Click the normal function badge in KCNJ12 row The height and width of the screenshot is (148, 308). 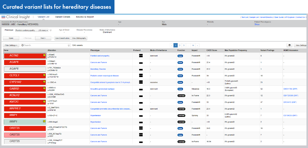tap(181, 95)
